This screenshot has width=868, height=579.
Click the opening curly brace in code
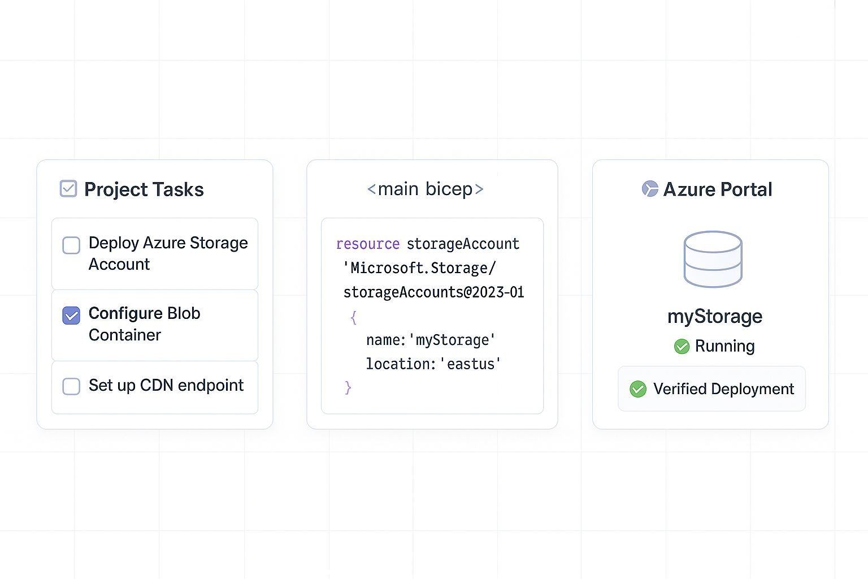[x=354, y=317]
